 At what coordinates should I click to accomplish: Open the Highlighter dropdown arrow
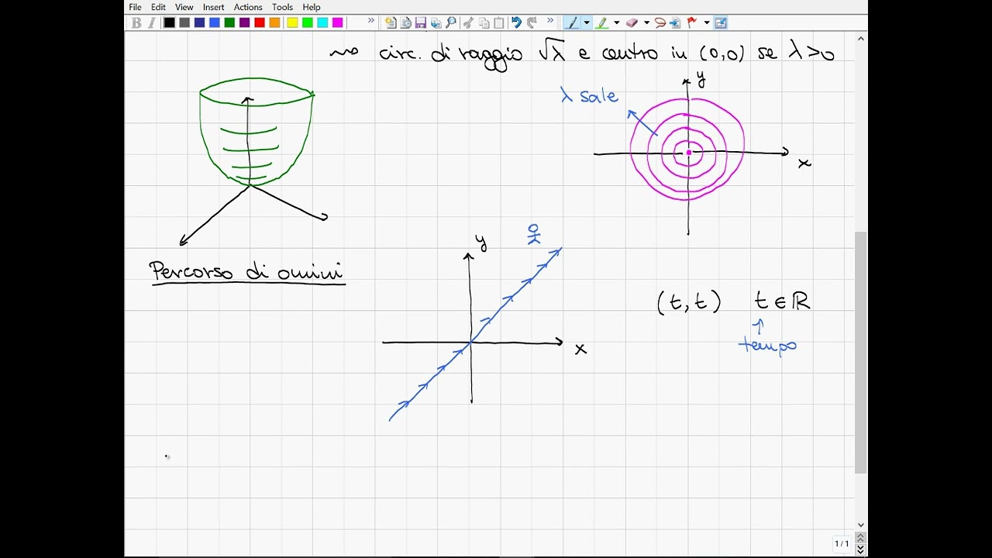tap(617, 23)
